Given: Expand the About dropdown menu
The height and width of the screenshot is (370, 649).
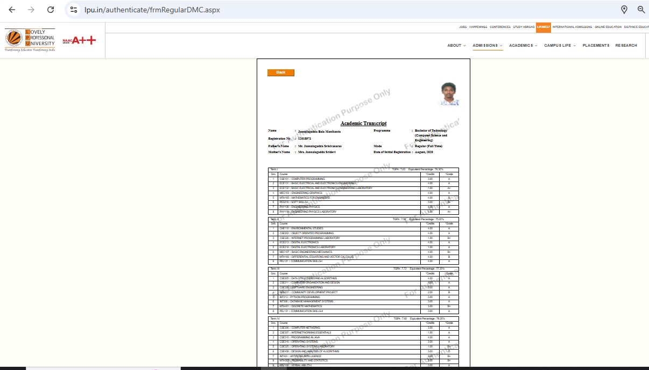Looking at the screenshot, I should pyautogui.click(x=456, y=46).
